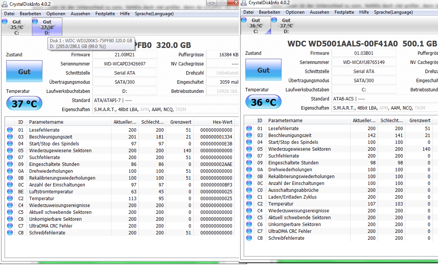Click Seriennummer field WD-WCAPD3426697
The width and height of the screenshot is (438, 266).
[x=125, y=64]
